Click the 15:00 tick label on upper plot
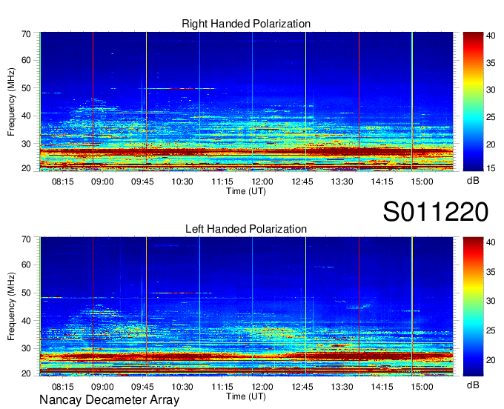The width and height of the screenshot is (504, 409). (422, 182)
